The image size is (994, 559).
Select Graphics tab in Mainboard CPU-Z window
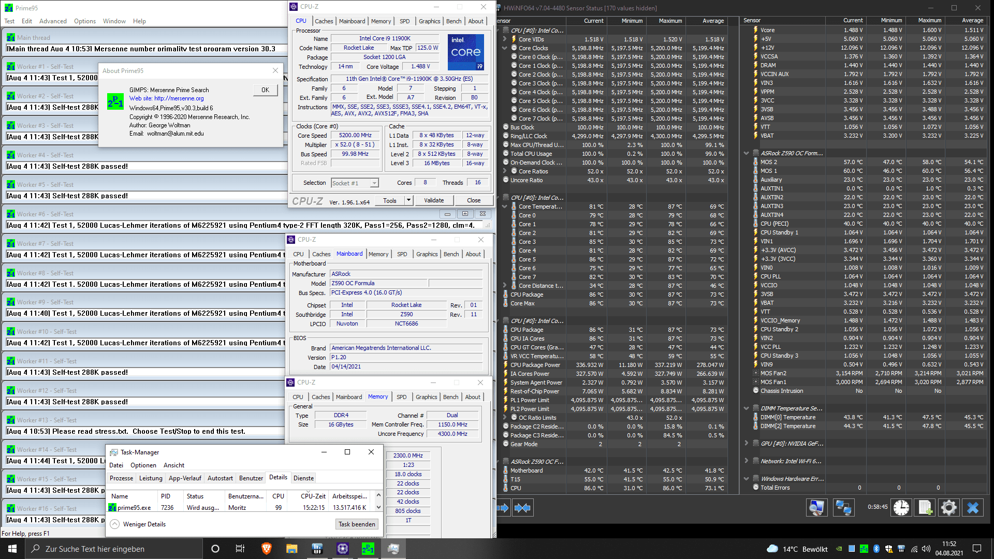click(x=427, y=254)
